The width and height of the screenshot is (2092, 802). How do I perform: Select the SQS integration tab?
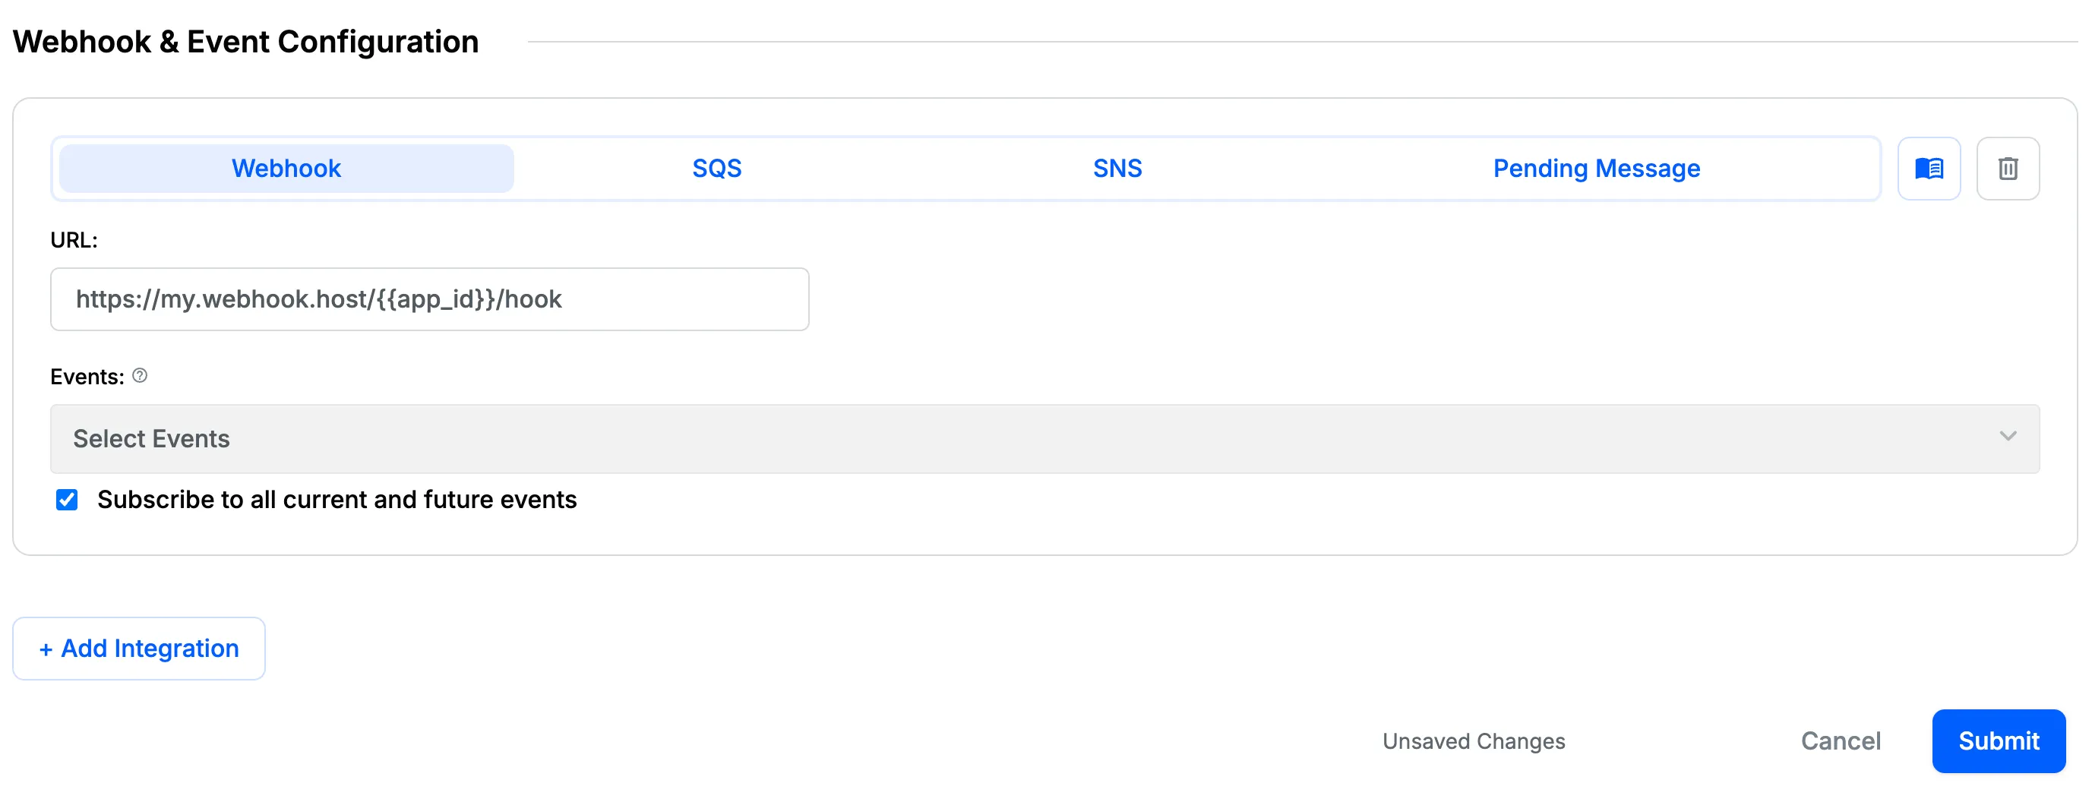click(716, 169)
